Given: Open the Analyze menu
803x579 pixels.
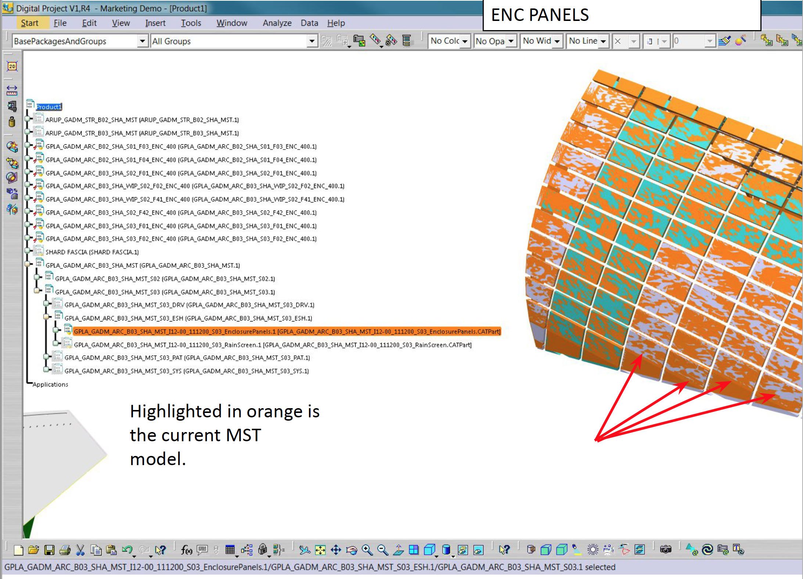Looking at the screenshot, I should tap(277, 23).
